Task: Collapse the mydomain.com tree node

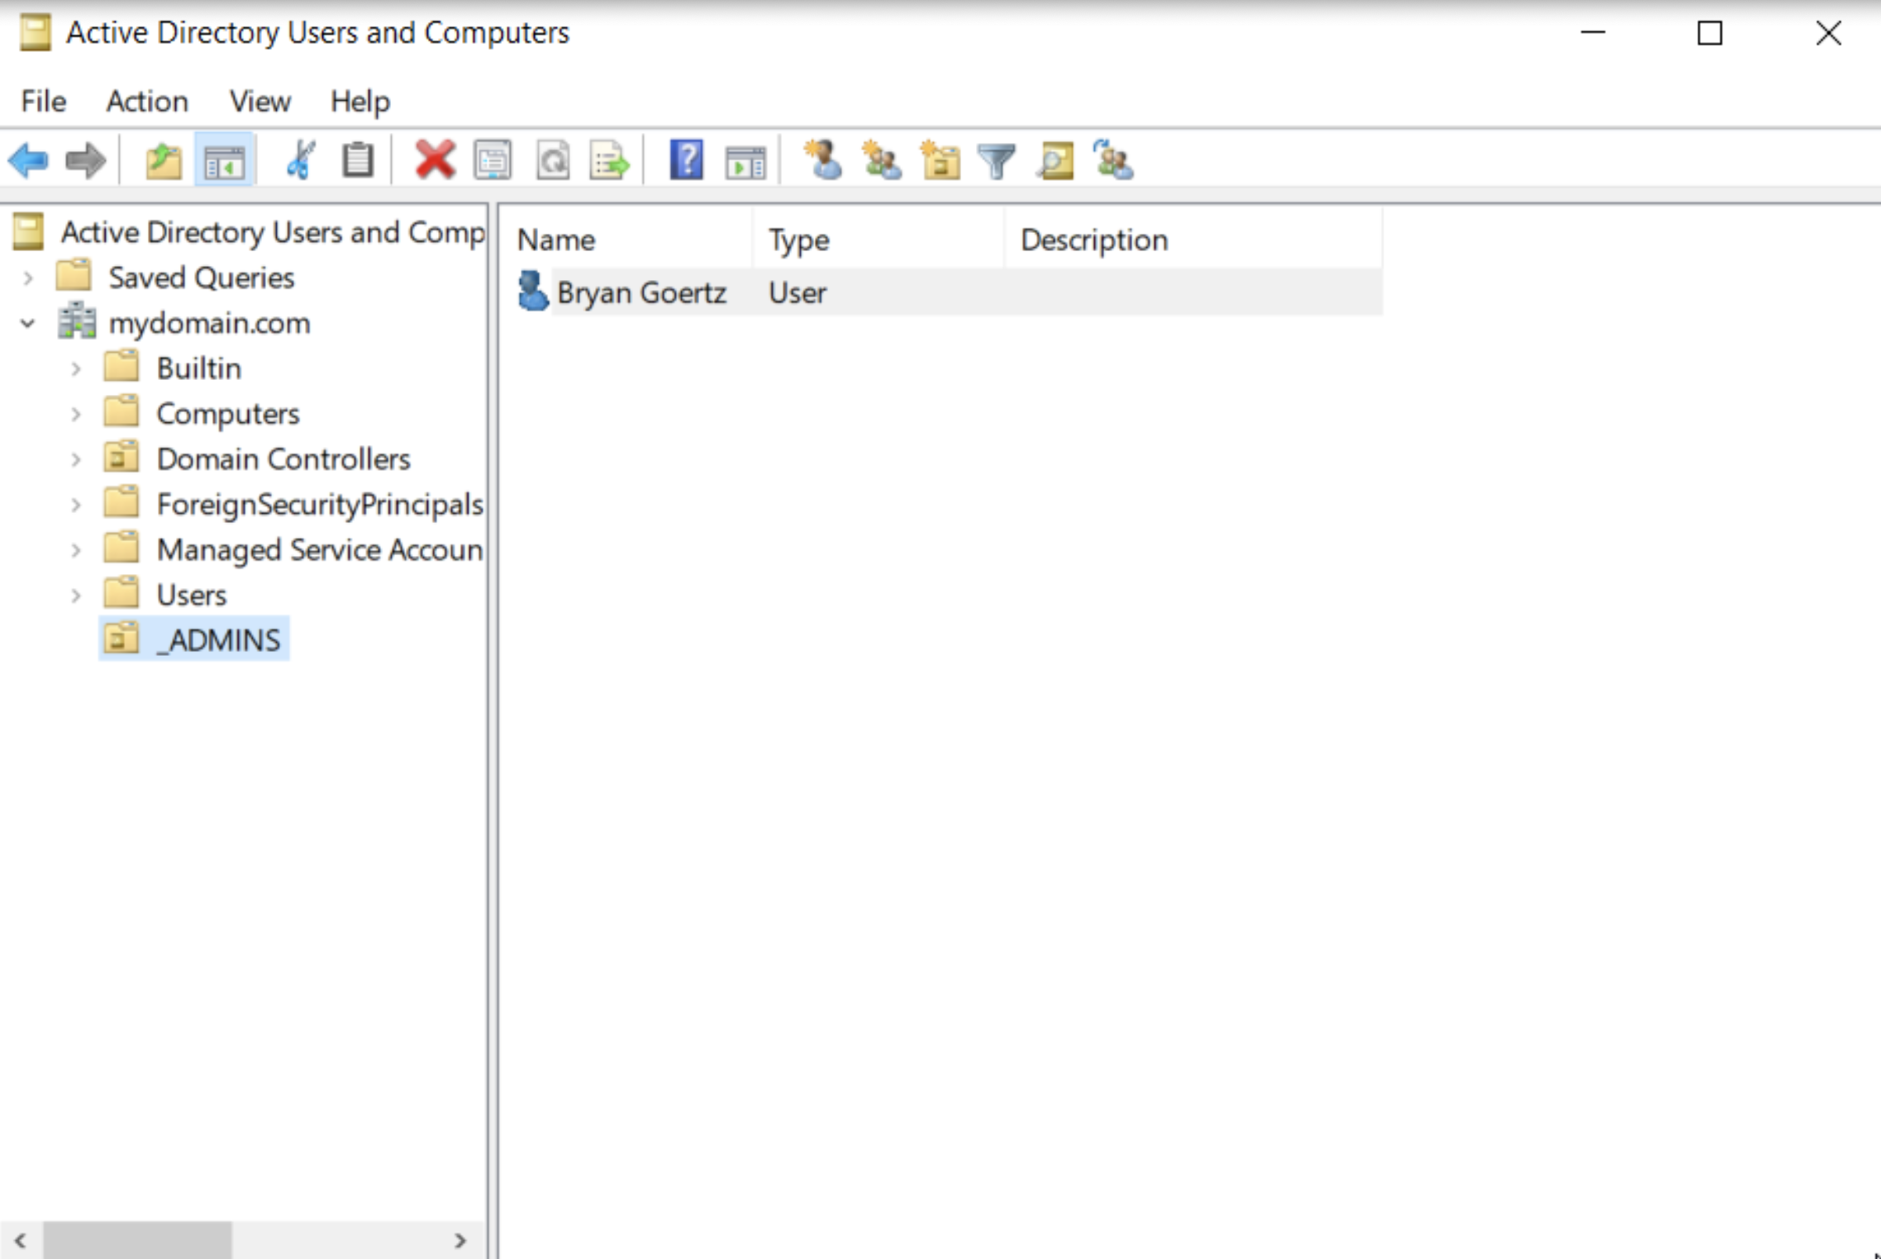Action: (x=28, y=323)
